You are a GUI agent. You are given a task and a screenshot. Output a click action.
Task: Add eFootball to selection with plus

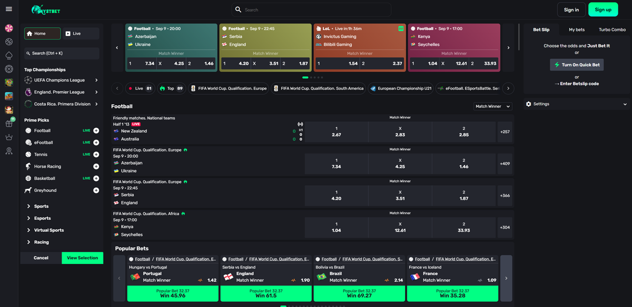pyautogui.click(x=96, y=142)
